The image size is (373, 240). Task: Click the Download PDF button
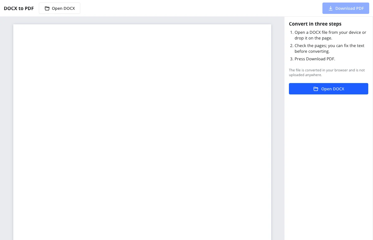click(x=345, y=8)
